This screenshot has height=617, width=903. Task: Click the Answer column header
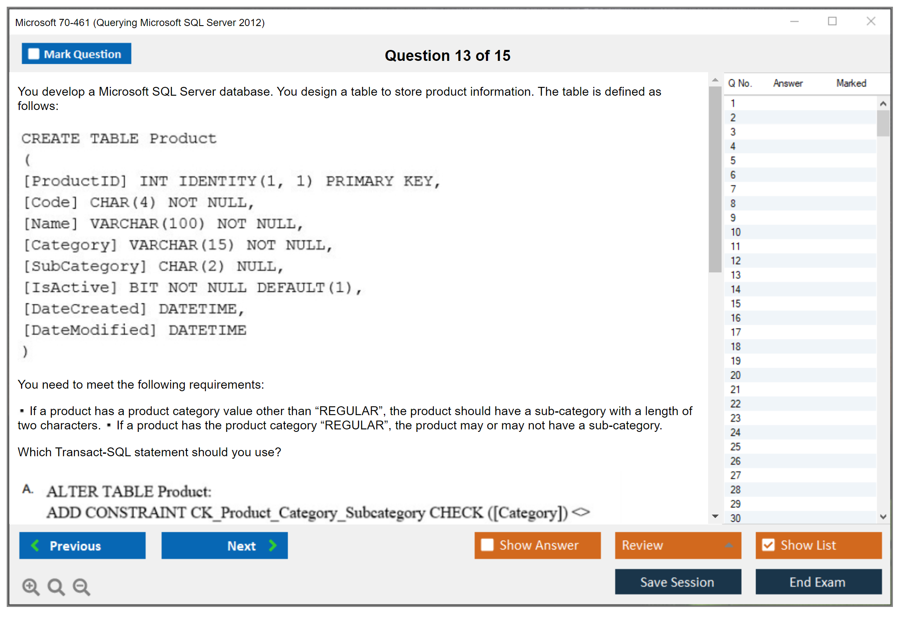point(787,83)
